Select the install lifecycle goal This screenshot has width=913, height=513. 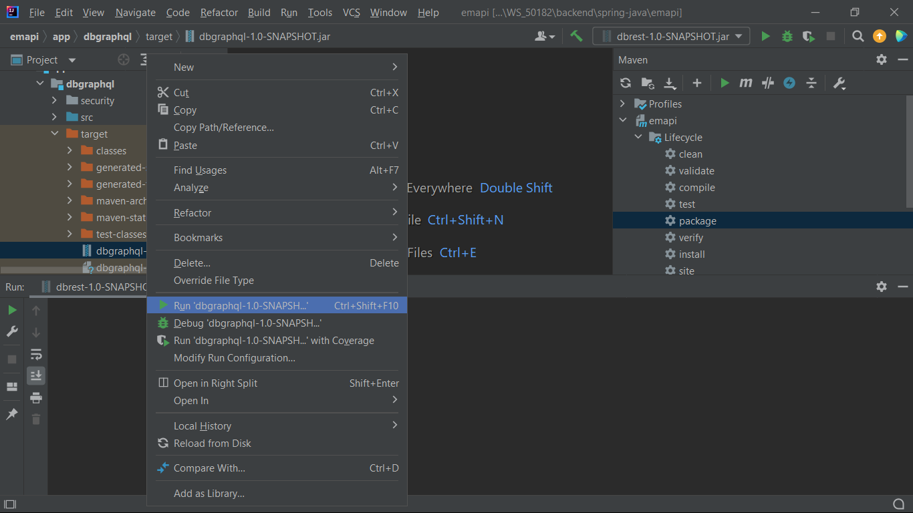692,254
